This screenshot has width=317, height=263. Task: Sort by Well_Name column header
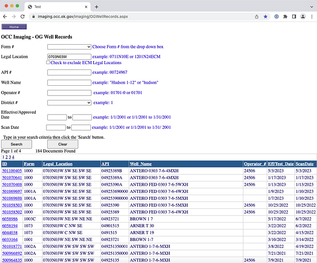[141, 164]
